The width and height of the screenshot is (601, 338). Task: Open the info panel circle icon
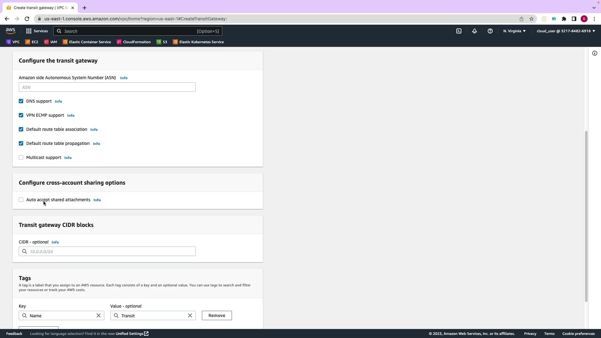[x=594, y=53]
